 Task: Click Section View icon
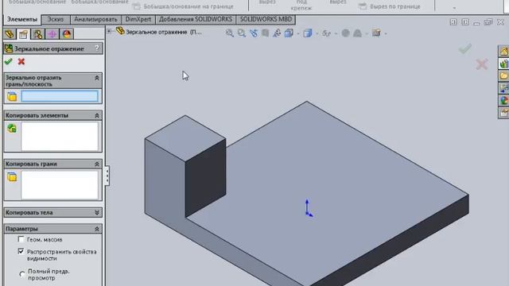(265, 33)
